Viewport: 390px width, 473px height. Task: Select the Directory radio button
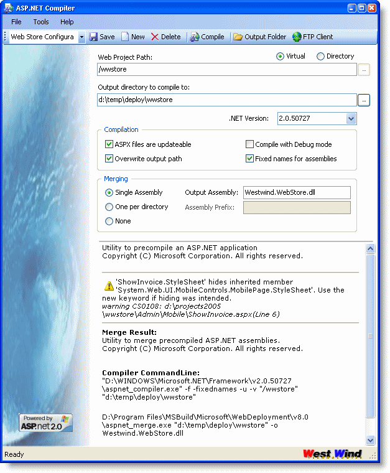point(320,57)
